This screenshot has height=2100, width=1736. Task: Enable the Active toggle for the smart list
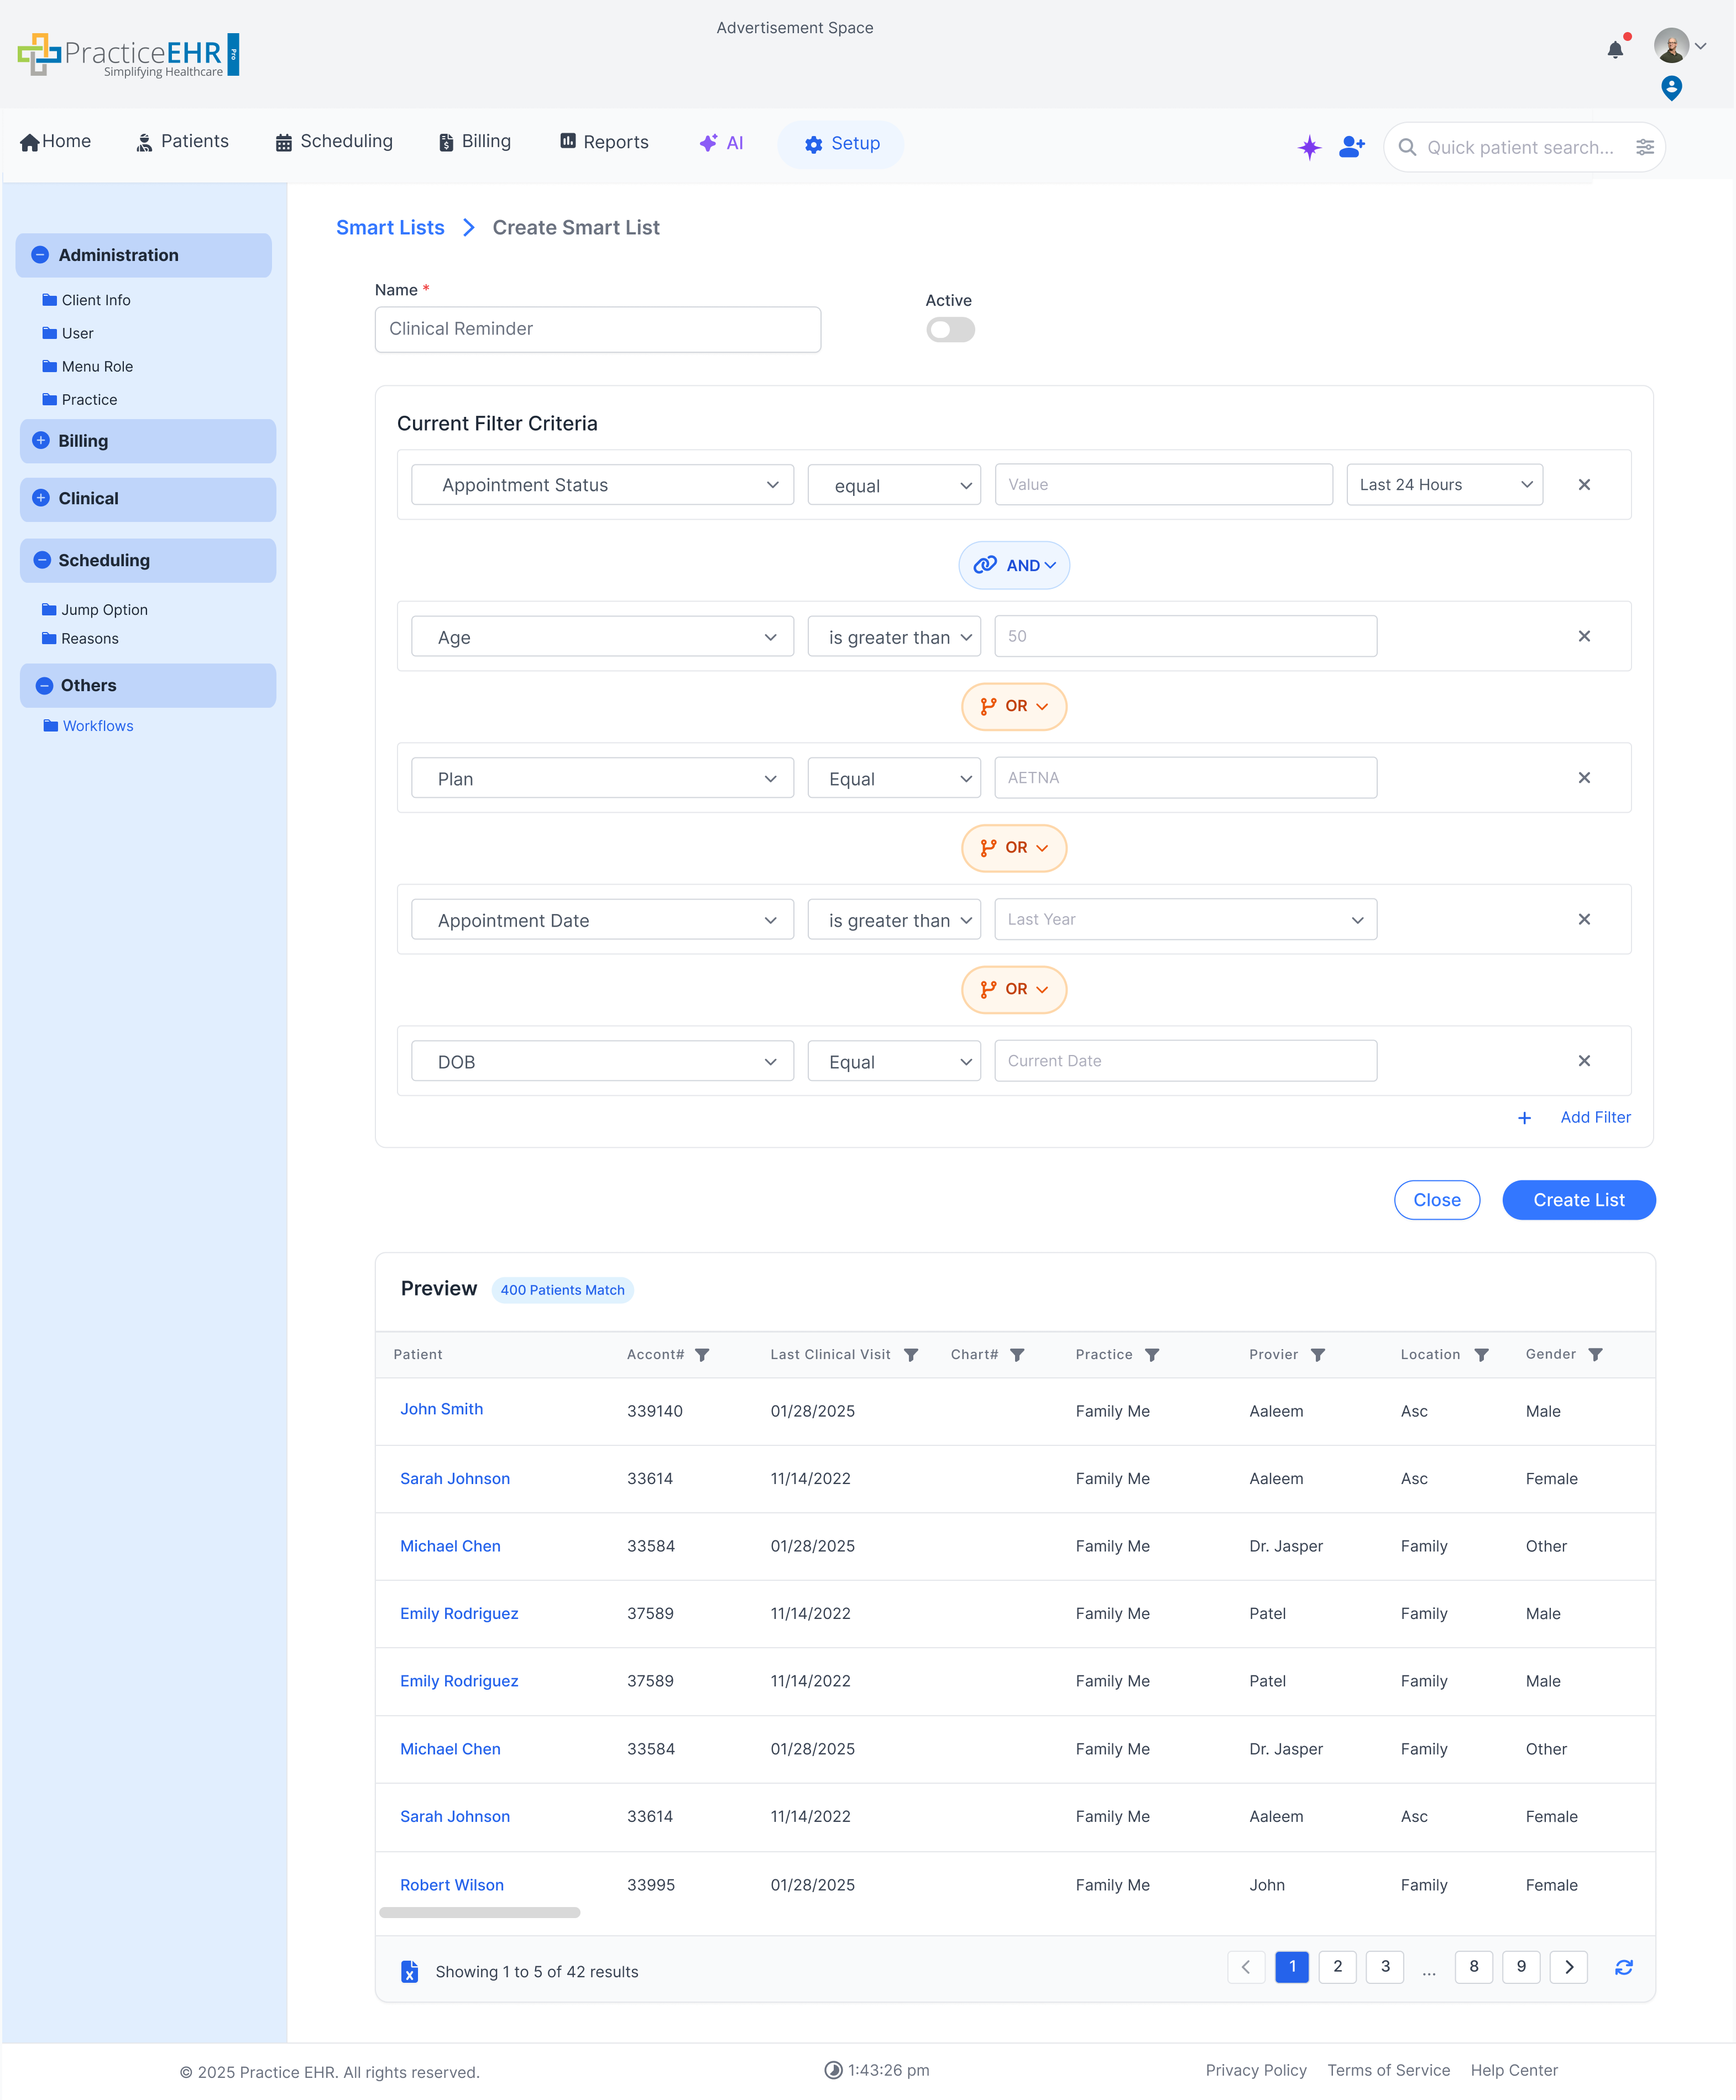click(949, 329)
